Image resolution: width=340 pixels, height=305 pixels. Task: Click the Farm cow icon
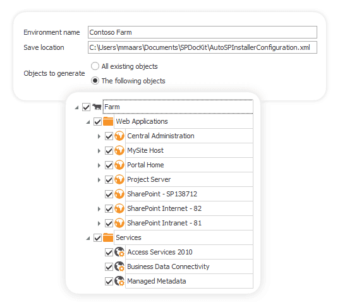[x=97, y=107]
